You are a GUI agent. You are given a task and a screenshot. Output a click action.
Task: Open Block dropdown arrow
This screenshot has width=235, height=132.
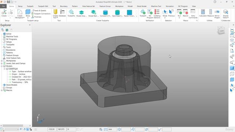pos(28,18)
